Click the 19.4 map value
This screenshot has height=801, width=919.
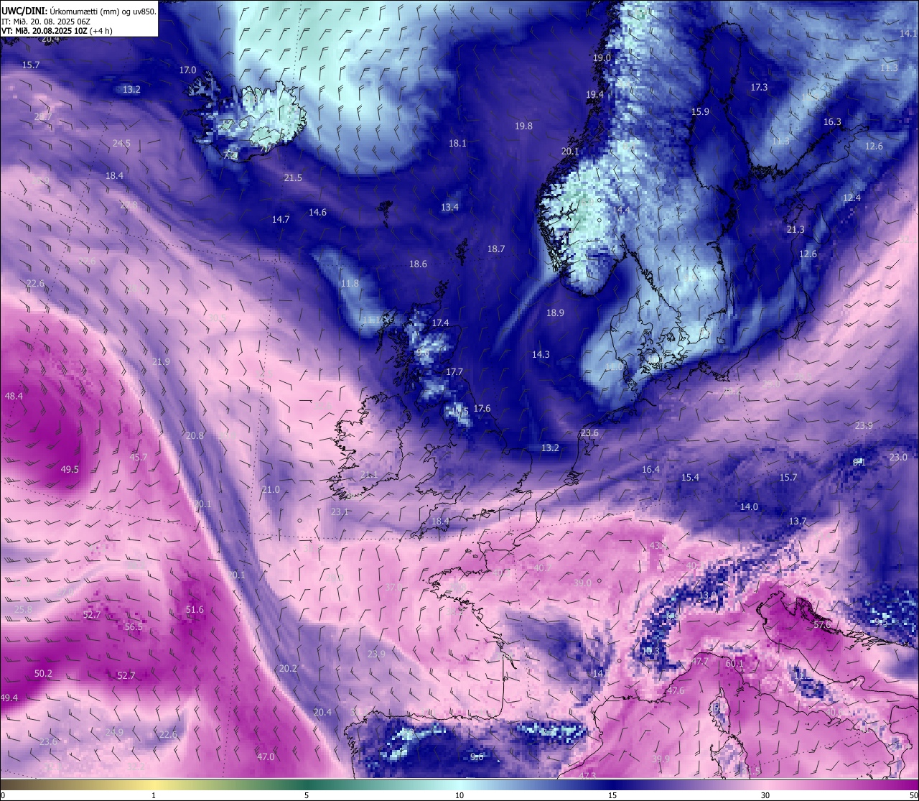(x=594, y=95)
